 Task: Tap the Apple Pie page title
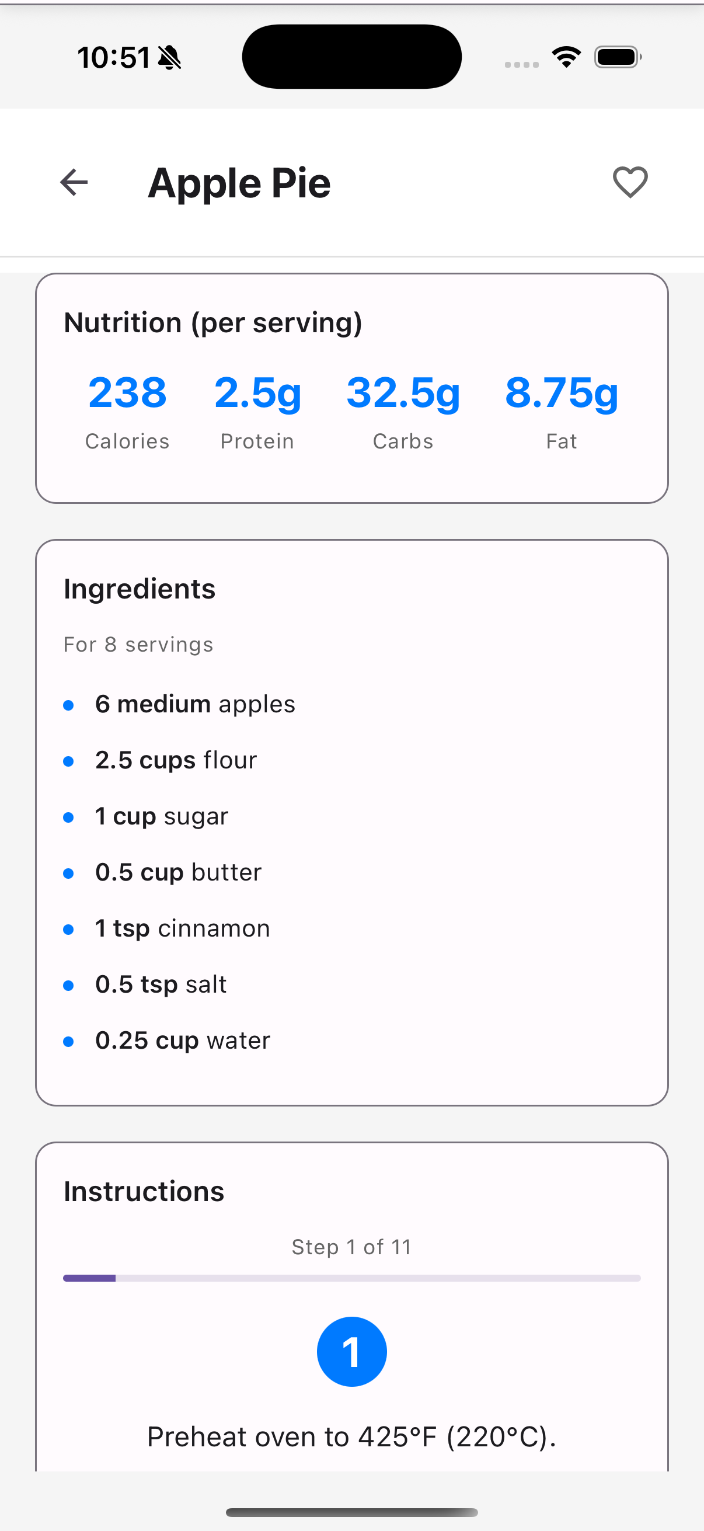239,183
